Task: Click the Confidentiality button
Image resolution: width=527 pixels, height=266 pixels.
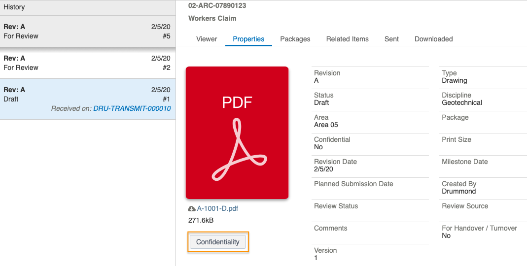Action: [218, 242]
